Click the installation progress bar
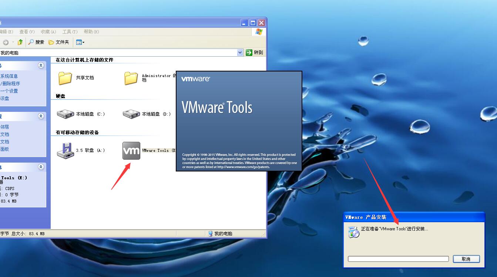 (x=398, y=259)
